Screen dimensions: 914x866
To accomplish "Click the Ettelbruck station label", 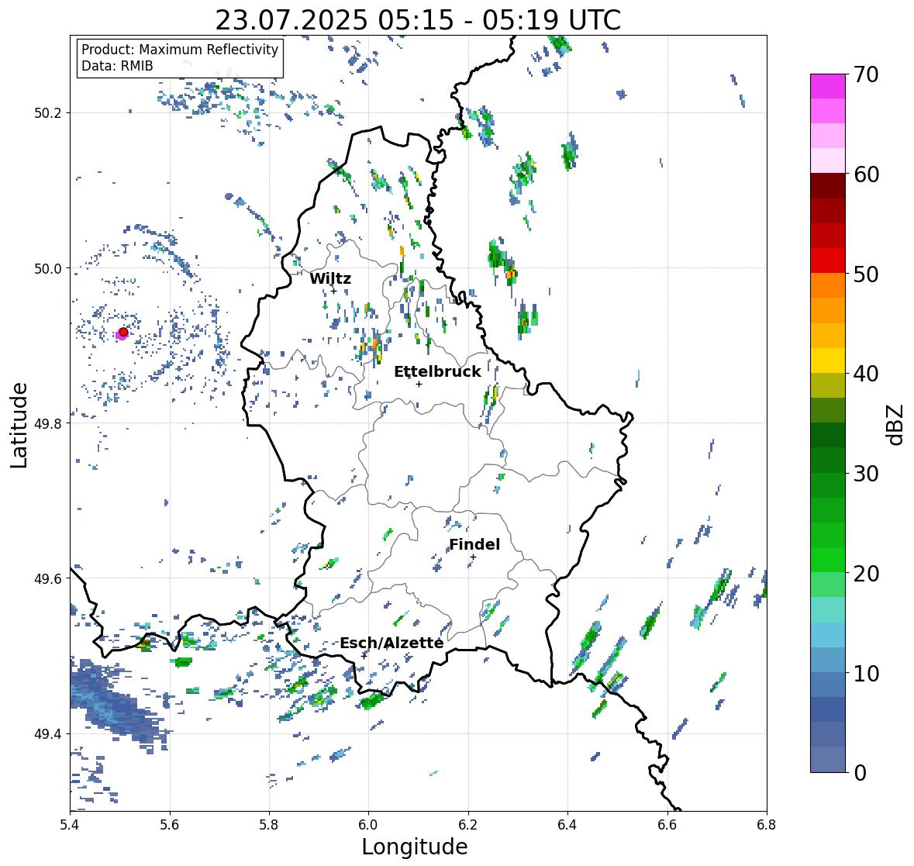I will pos(437,371).
